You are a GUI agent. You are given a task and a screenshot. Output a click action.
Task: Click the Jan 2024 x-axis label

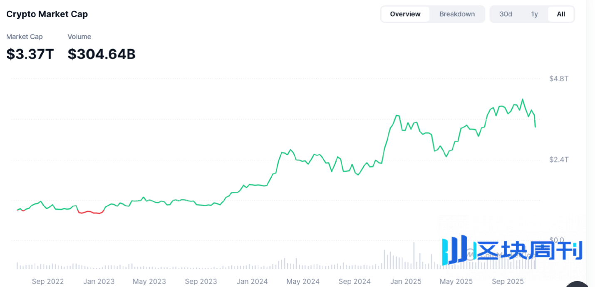[x=252, y=282]
